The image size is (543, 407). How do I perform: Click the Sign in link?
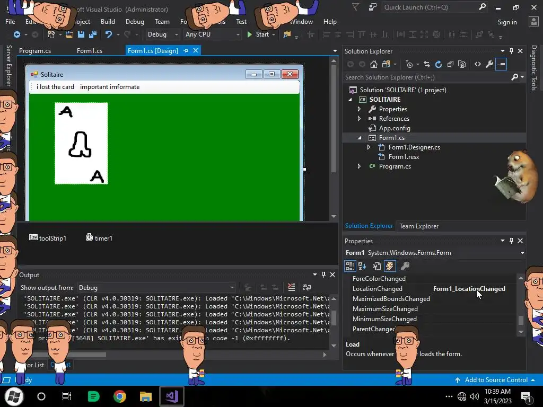point(507,22)
